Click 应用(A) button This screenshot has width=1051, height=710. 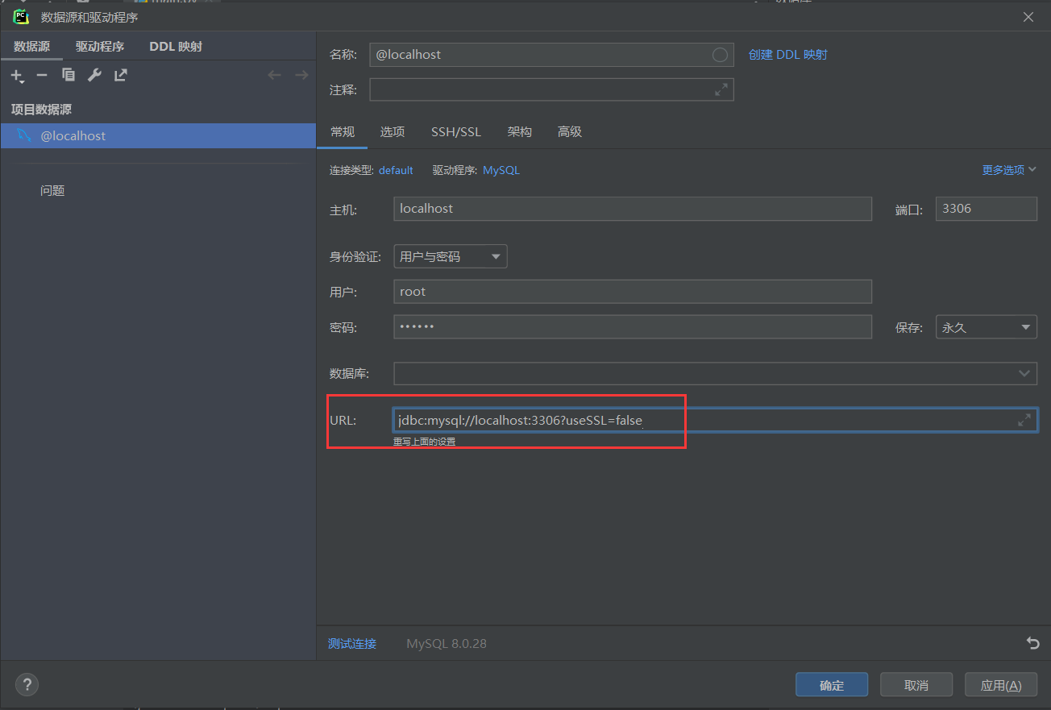point(1001,685)
